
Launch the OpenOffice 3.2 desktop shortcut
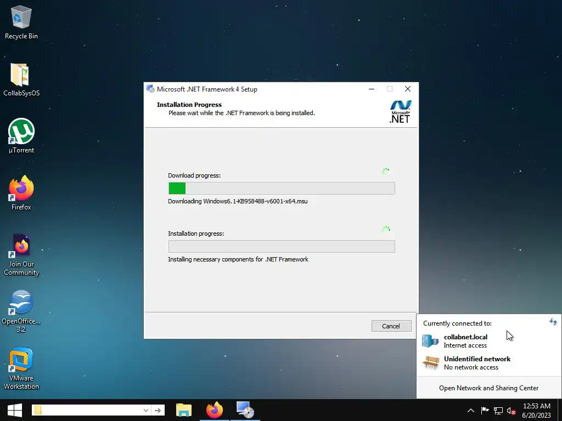pos(21,311)
